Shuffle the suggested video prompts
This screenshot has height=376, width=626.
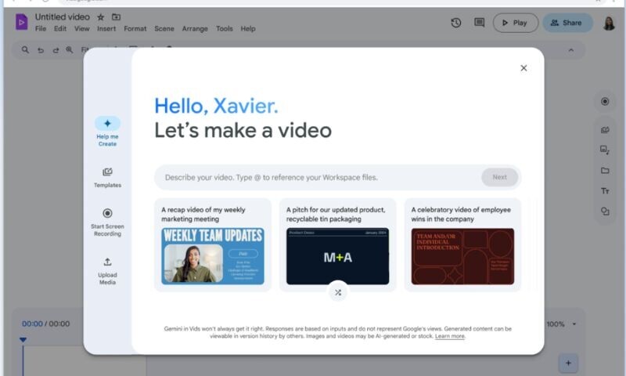[x=337, y=292]
